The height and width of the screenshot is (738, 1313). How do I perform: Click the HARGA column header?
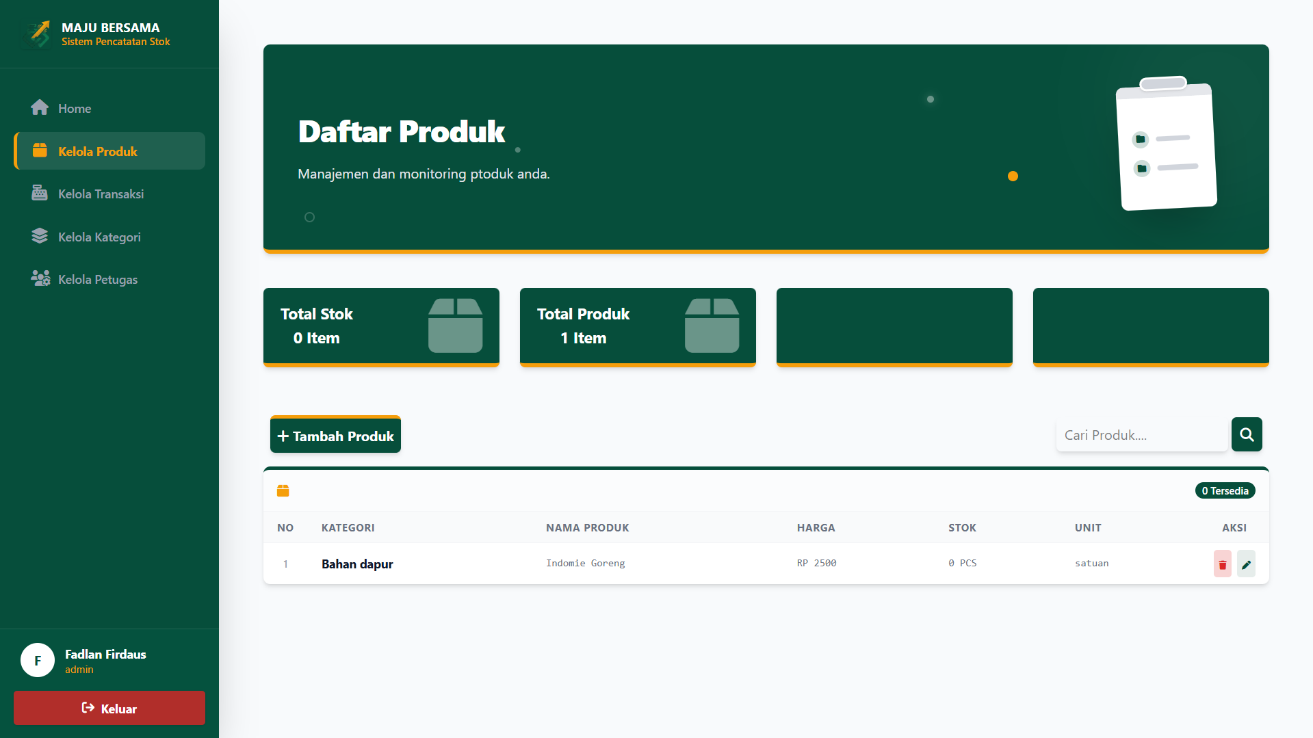point(816,527)
